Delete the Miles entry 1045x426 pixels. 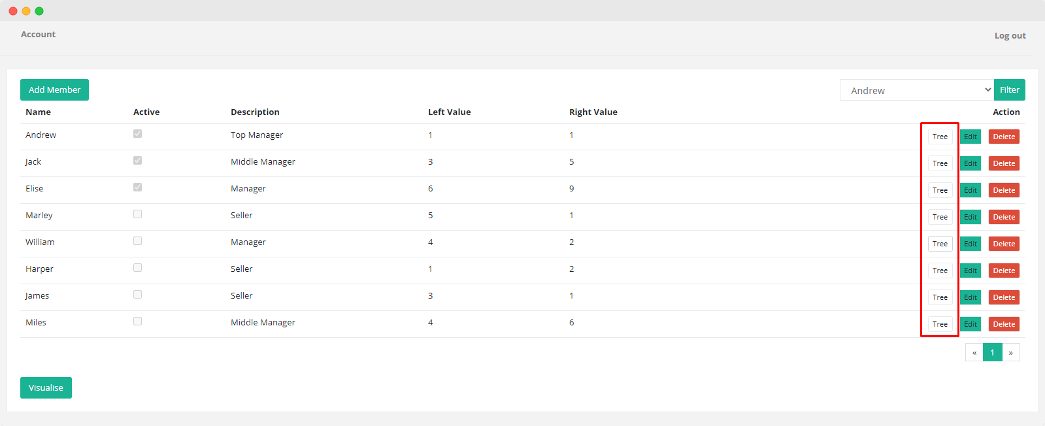(1004, 324)
